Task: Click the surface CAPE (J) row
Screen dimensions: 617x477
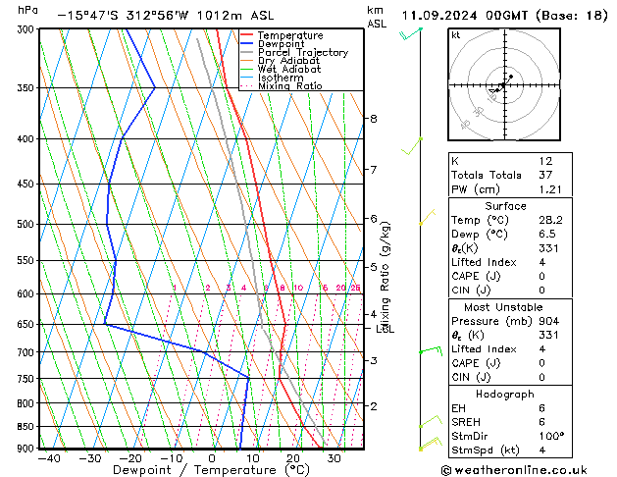Action: point(510,276)
